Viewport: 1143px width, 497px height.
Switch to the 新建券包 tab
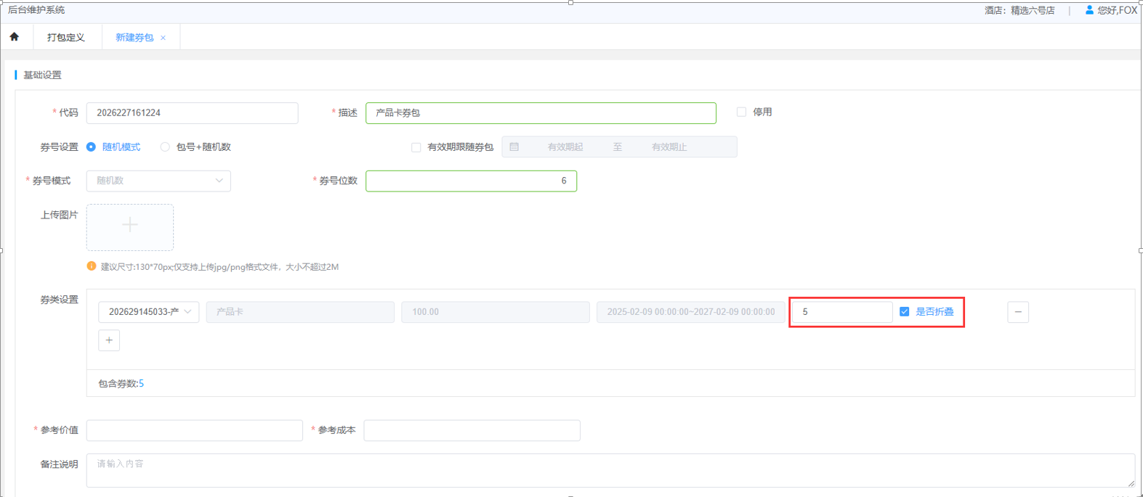[x=134, y=38]
